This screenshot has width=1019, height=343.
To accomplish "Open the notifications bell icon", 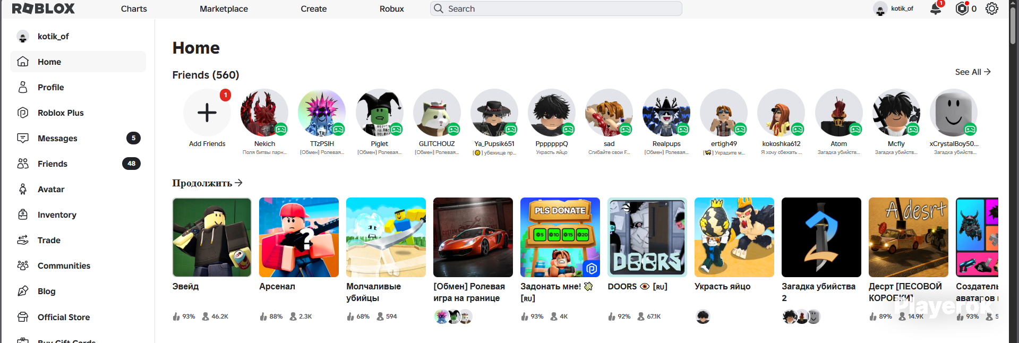I will point(936,8).
